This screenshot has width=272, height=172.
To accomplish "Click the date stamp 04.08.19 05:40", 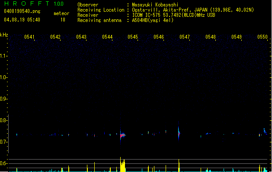I will click(x=22, y=20).
